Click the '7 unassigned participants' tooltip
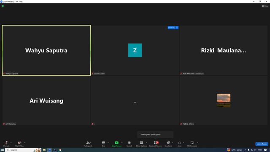This screenshot has width=270, height=152. [x=155, y=135]
